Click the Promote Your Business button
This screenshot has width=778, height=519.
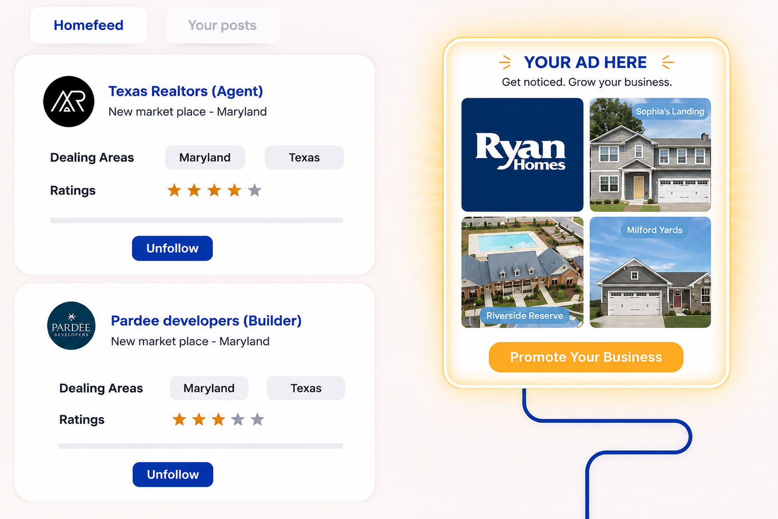coord(586,357)
